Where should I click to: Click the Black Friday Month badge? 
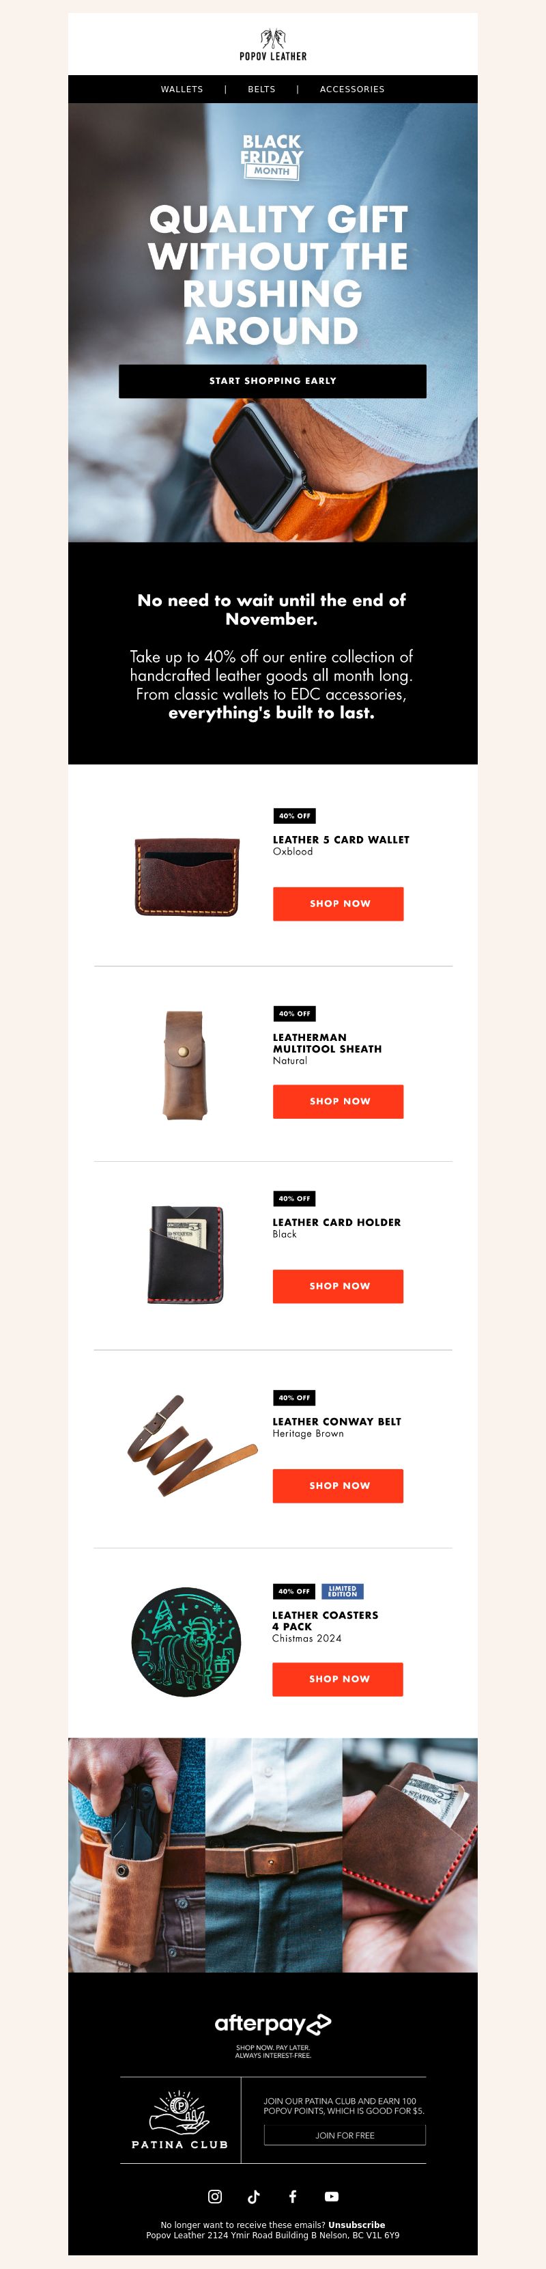(272, 156)
